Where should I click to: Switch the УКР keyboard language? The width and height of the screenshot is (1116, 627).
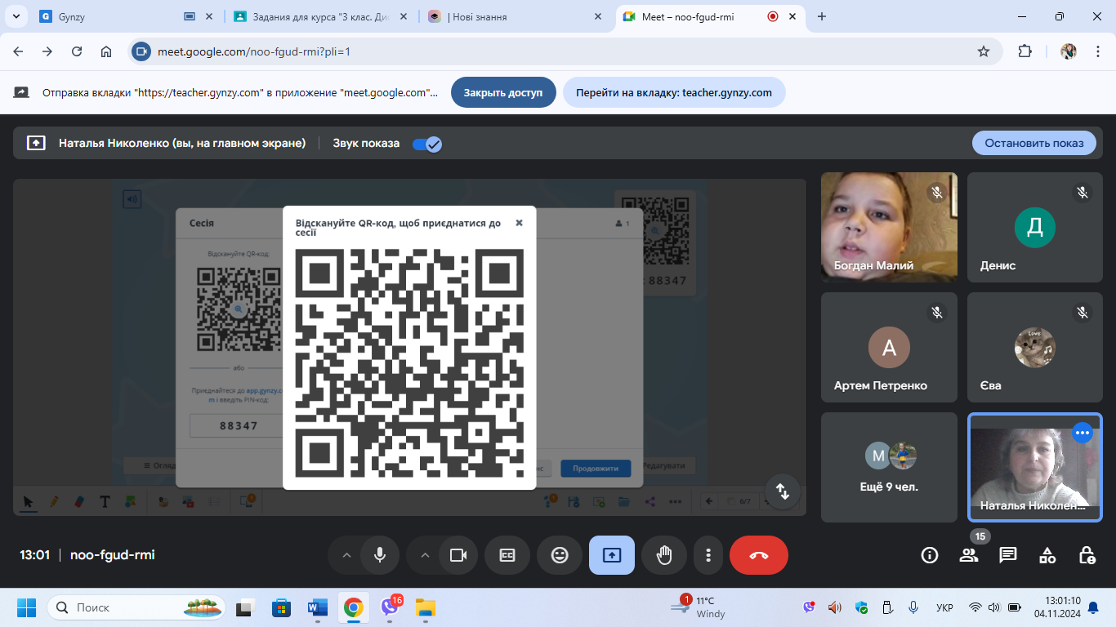tap(944, 607)
